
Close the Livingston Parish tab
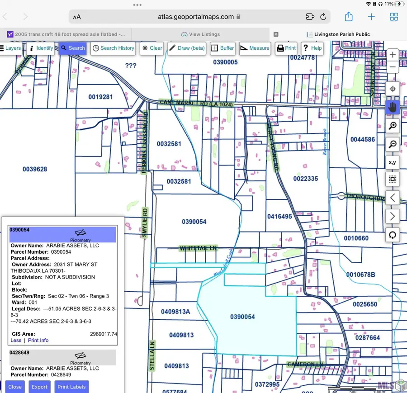click(276, 34)
